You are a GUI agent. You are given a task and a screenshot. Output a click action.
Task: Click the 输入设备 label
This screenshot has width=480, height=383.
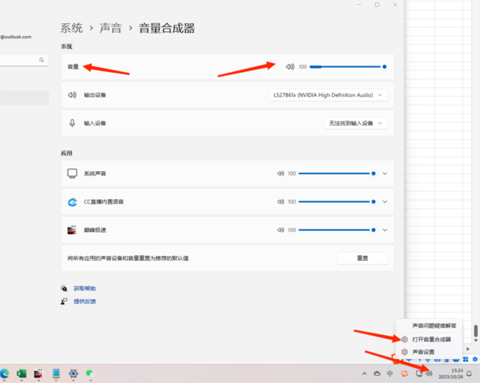pos(95,123)
